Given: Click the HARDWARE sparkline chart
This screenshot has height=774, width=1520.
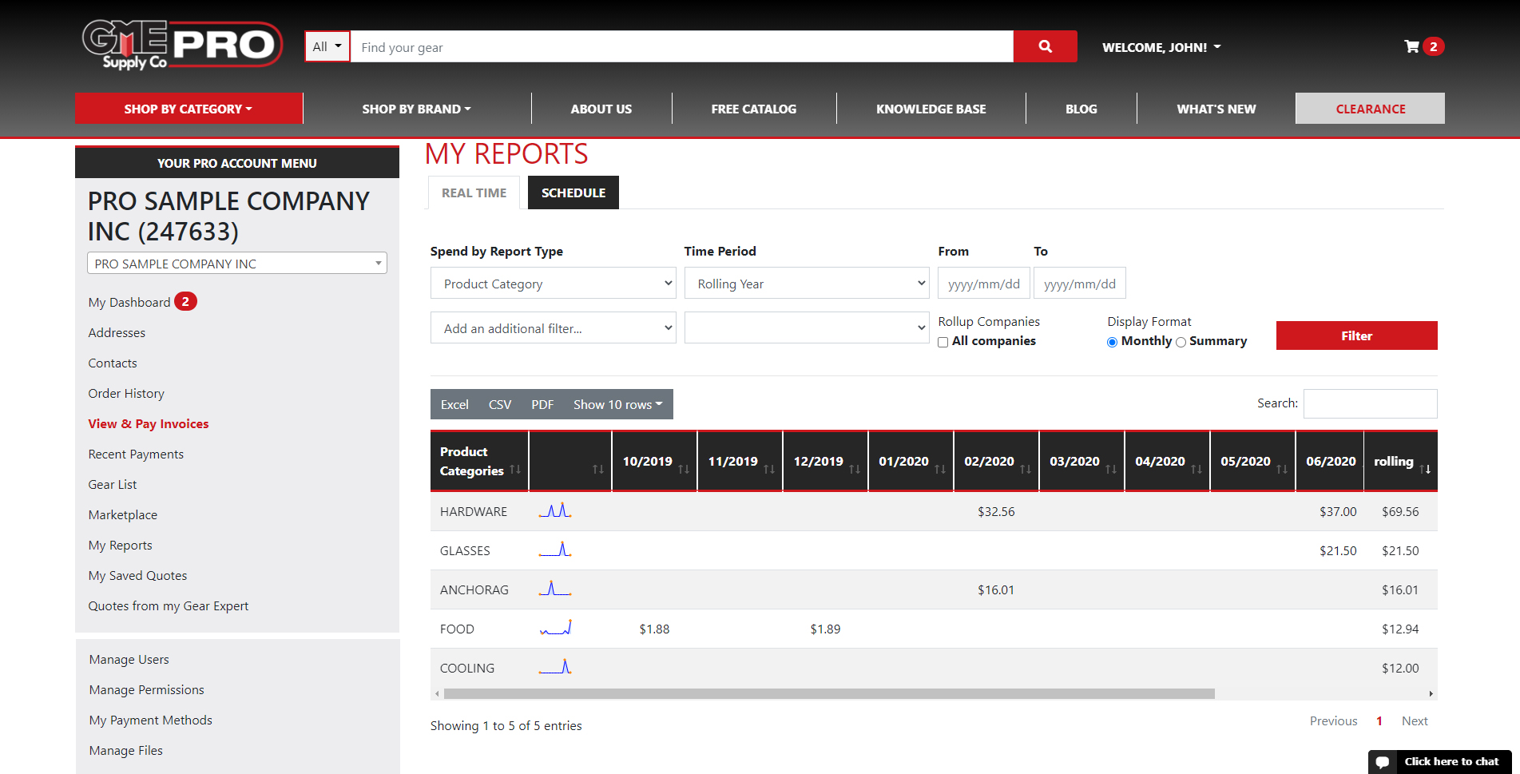Looking at the screenshot, I should 555,510.
